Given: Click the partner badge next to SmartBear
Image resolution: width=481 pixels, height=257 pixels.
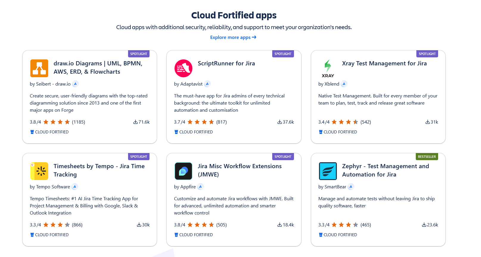Looking at the screenshot, I should pyautogui.click(x=351, y=187).
